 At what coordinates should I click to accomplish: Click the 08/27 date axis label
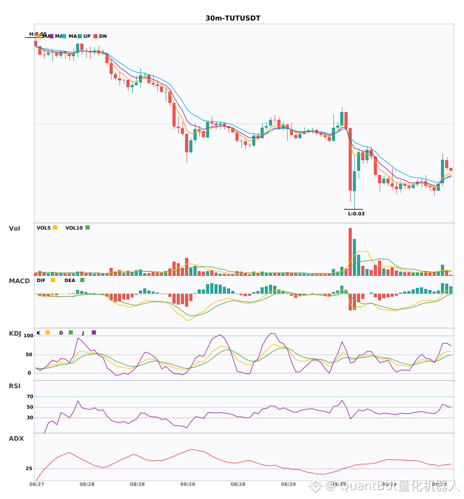tap(37, 484)
